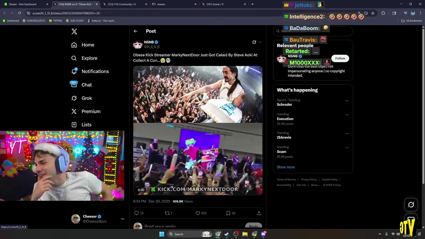This screenshot has width=425, height=239.
Task: Share the post using share icon
Action: (x=259, y=213)
